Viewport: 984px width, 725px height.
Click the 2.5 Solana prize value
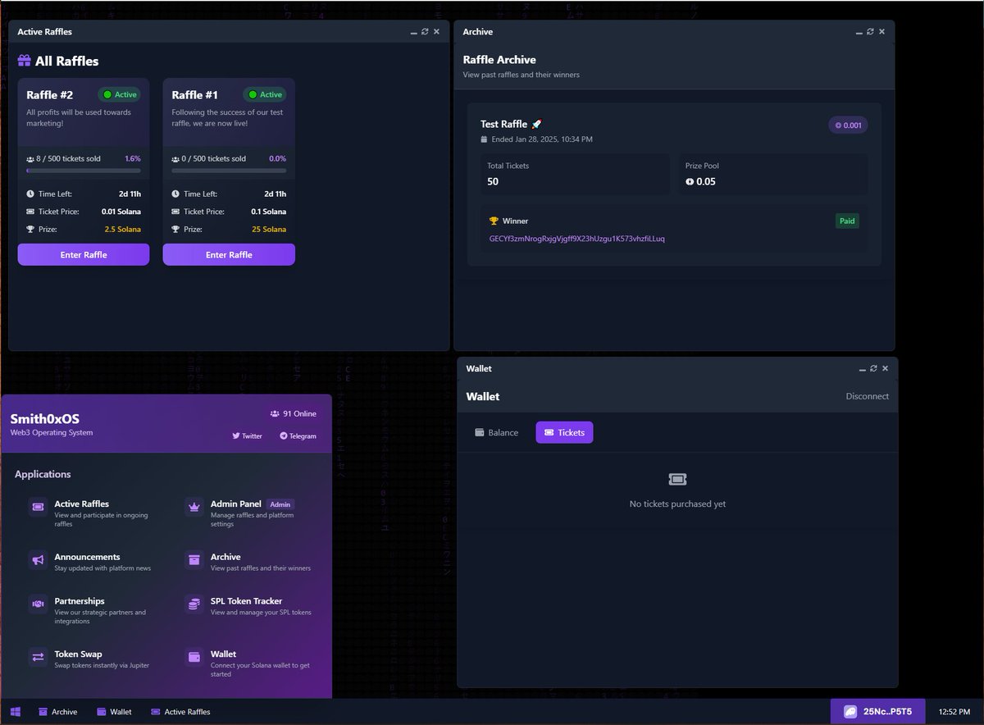122,229
